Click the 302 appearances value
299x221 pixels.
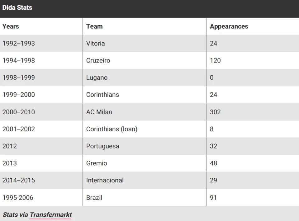click(x=215, y=112)
